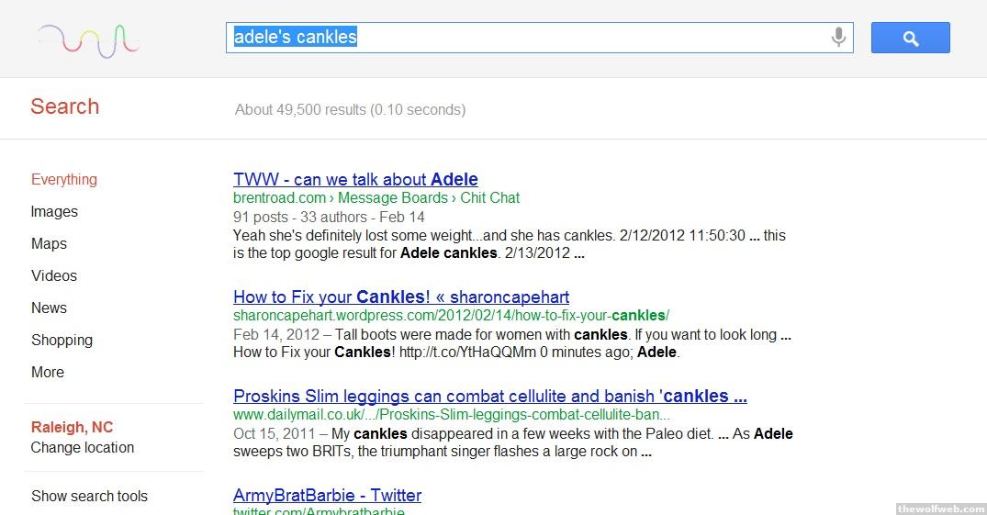Open "How to Fix your Cankles!" result

click(401, 297)
